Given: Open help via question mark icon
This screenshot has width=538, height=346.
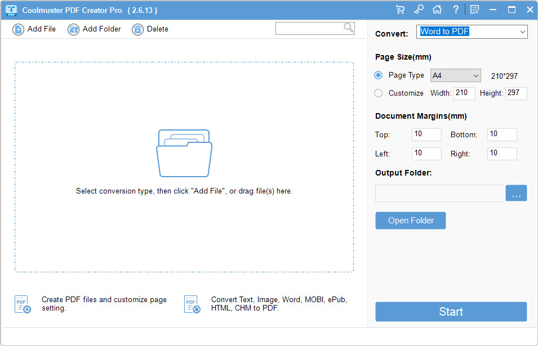Looking at the screenshot, I should 456,10.
